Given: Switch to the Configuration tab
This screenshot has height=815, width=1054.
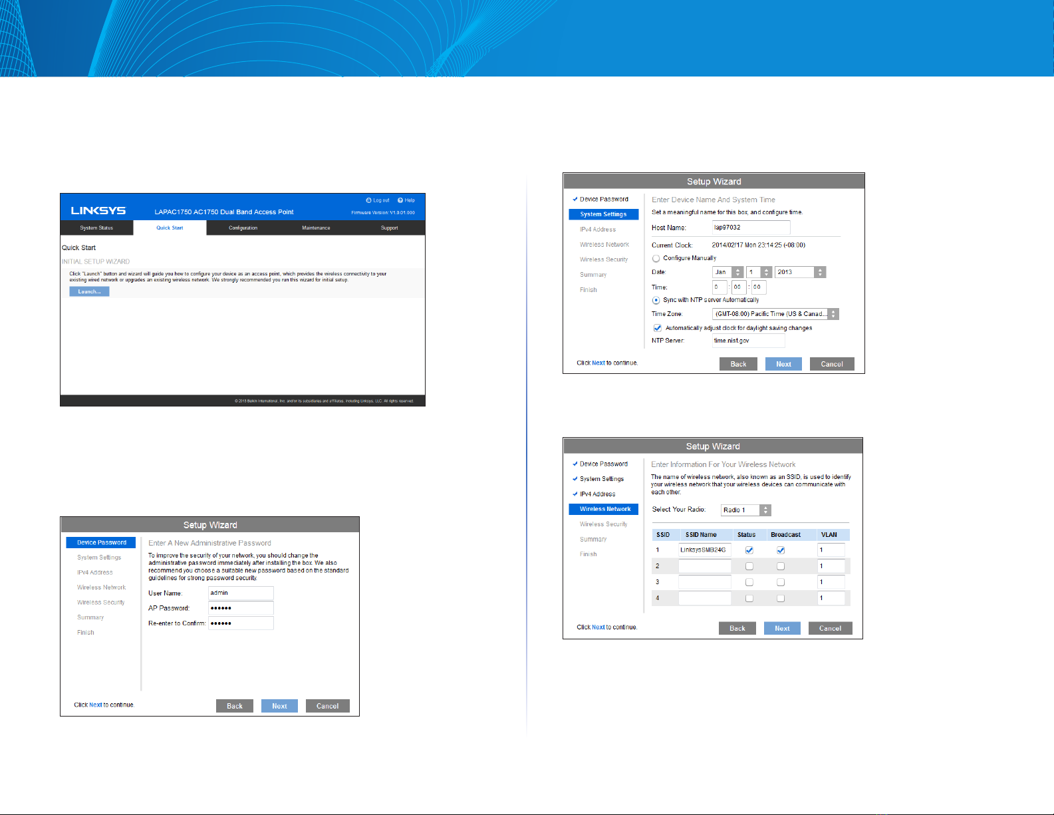Looking at the screenshot, I should pos(243,228).
